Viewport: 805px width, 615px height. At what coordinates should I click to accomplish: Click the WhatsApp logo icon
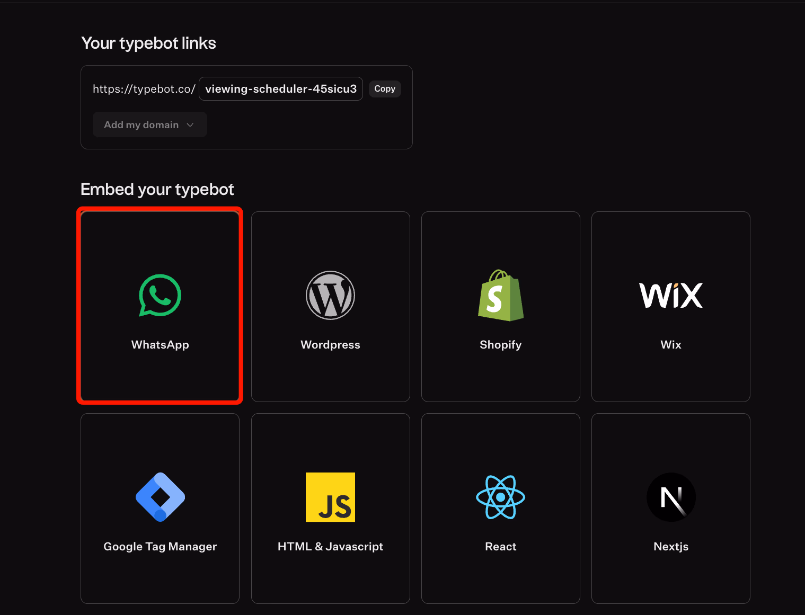[160, 295]
